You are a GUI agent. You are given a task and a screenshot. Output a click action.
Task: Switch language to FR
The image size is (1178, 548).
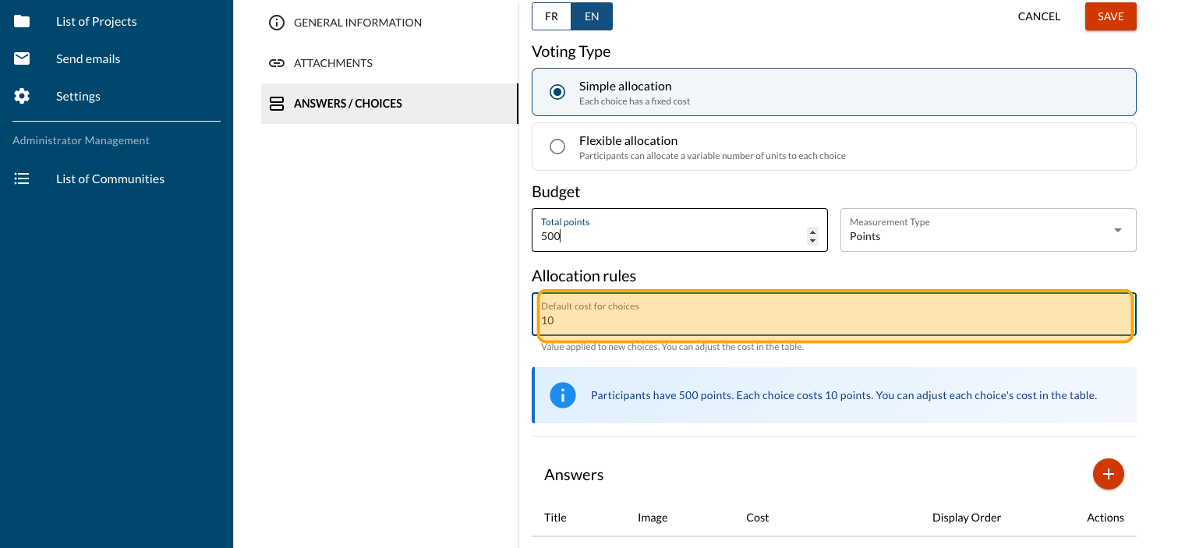(551, 16)
